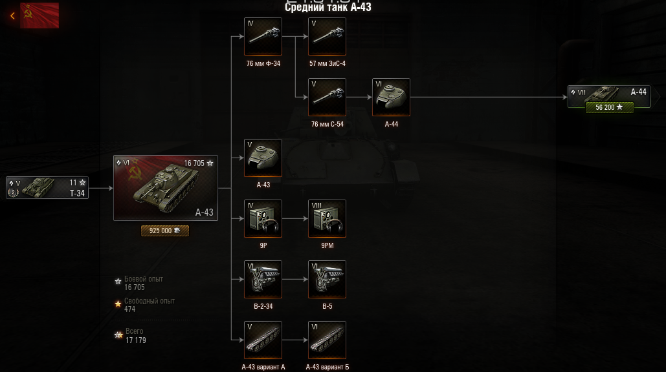Screen dimensions: 666x372
Task: Open the A-43 main tank card
Action: point(166,188)
